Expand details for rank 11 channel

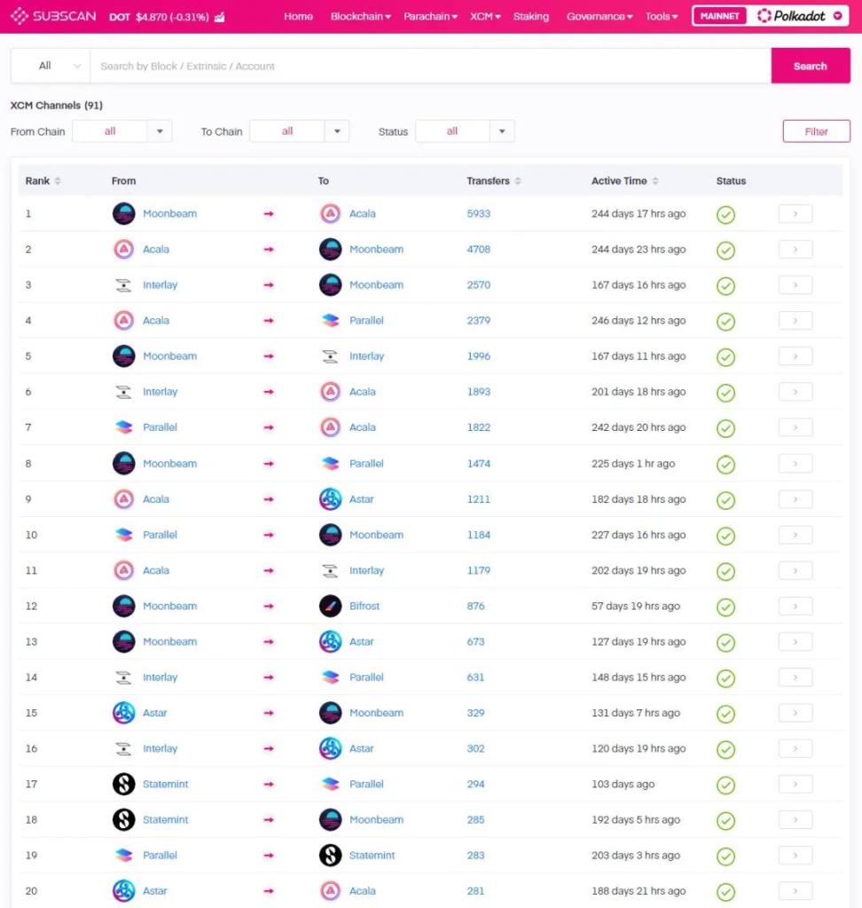click(795, 570)
